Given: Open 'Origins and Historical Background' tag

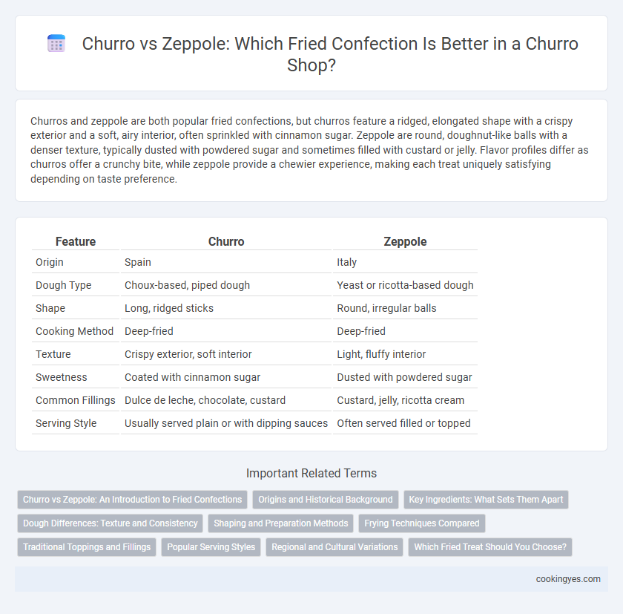Looking at the screenshot, I should [x=326, y=500].
